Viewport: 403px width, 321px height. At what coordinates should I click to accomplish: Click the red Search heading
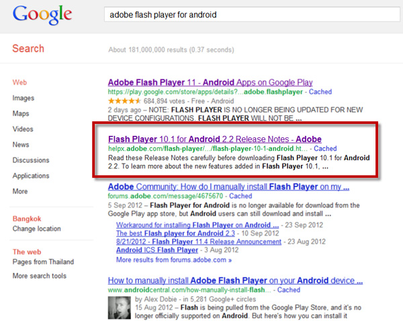[x=28, y=48]
